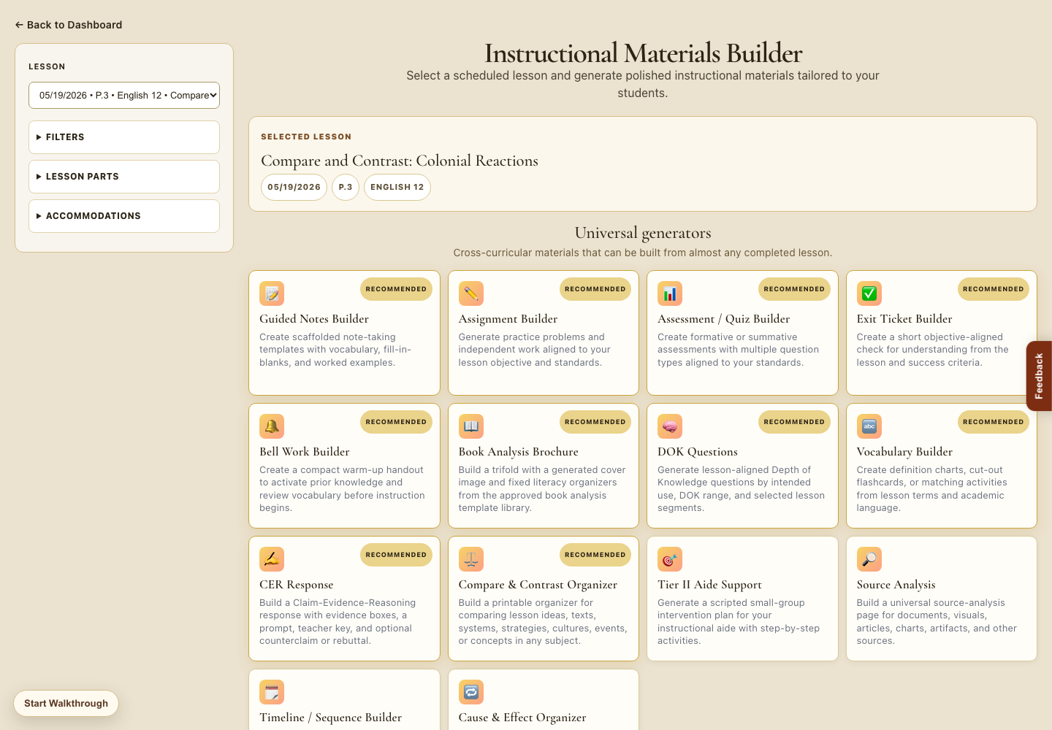Go back to Dashboard

(x=69, y=25)
